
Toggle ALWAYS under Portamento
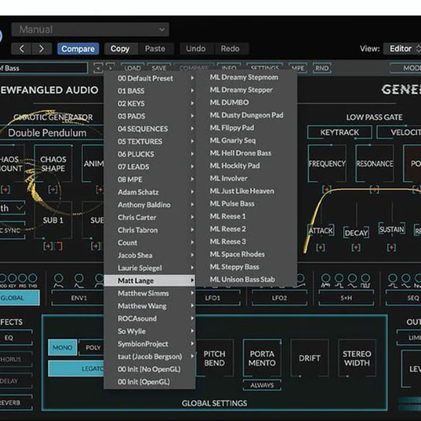coord(262,385)
